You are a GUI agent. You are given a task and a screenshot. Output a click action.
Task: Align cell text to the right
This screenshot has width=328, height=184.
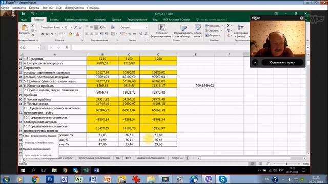(x=96, y=34)
